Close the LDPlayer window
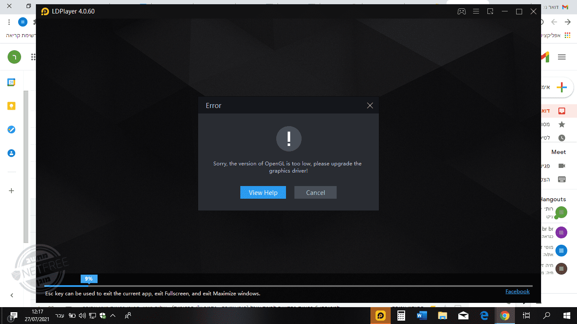Viewport: 577px width, 324px height. [x=533, y=11]
